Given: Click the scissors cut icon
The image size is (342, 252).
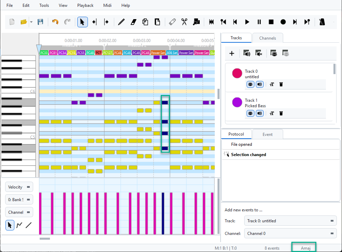Looking at the screenshot, I should pyautogui.click(x=184, y=22).
